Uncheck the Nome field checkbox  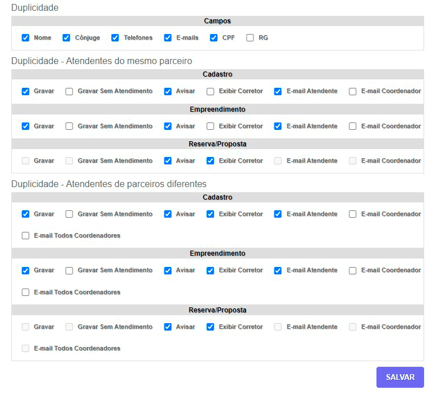coord(26,38)
